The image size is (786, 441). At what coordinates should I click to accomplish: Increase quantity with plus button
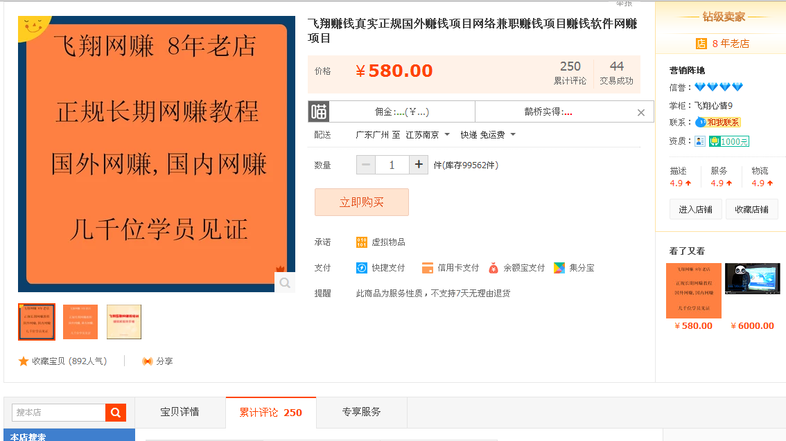[419, 165]
